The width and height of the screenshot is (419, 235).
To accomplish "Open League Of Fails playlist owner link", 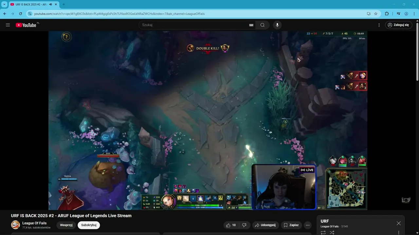I will pyautogui.click(x=330, y=227).
